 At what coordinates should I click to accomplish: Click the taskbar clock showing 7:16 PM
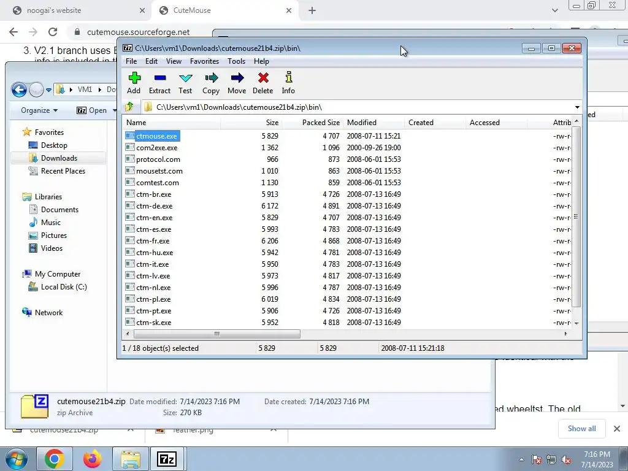(x=597, y=459)
